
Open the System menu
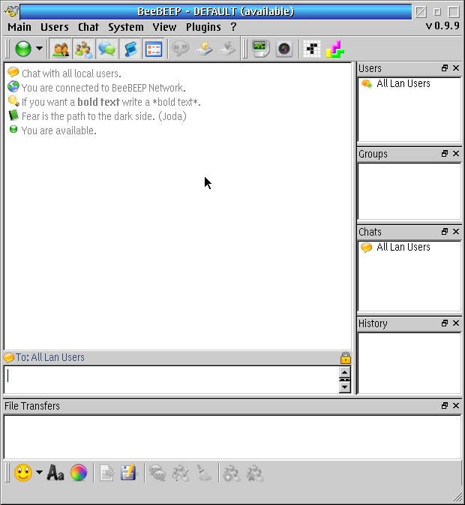tap(126, 27)
